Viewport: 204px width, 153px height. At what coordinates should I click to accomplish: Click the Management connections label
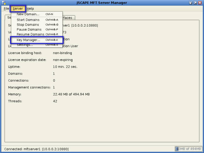[29, 87]
